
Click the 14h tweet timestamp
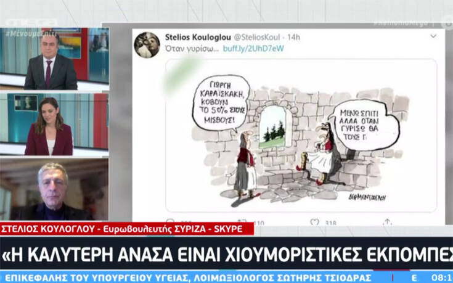click(x=294, y=37)
